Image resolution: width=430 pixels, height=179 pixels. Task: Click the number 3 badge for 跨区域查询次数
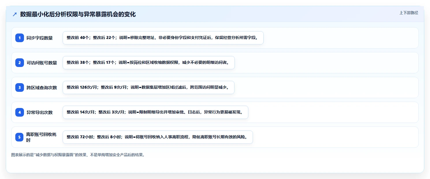(x=20, y=87)
